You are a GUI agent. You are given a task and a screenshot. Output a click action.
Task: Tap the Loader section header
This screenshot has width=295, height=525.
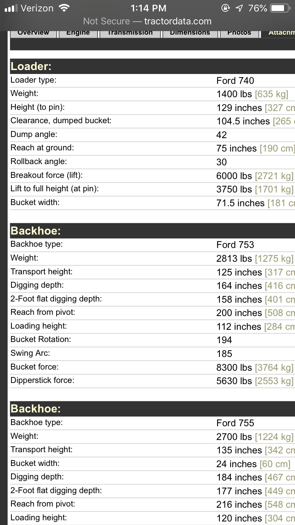pyautogui.click(x=31, y=66)
